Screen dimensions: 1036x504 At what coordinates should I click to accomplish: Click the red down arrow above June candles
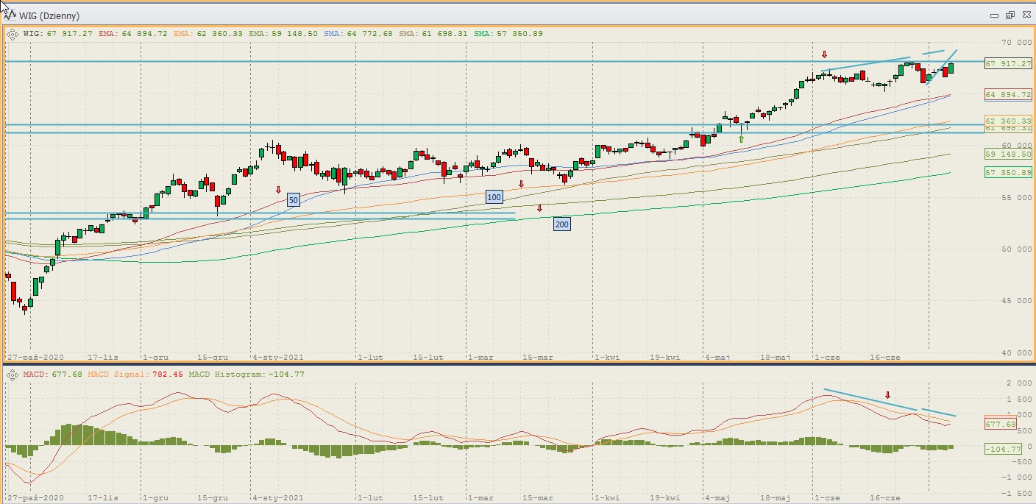824,54
